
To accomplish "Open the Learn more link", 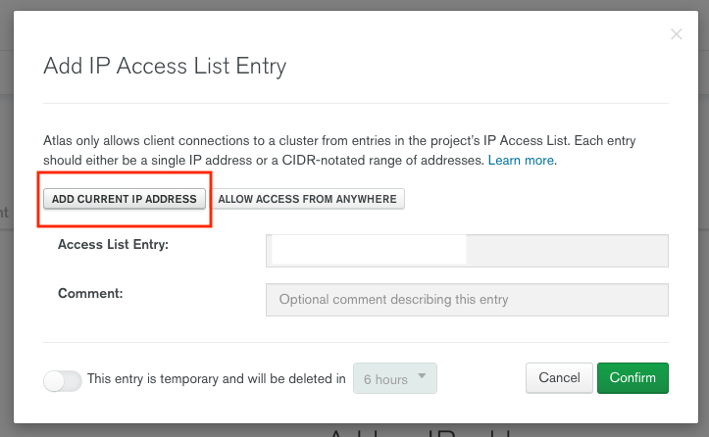I will pos(521,160).
